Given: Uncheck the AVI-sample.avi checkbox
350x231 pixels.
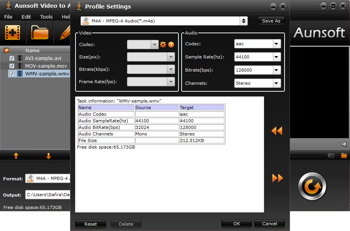Looking at the screenshot, I should coord(12,58).
